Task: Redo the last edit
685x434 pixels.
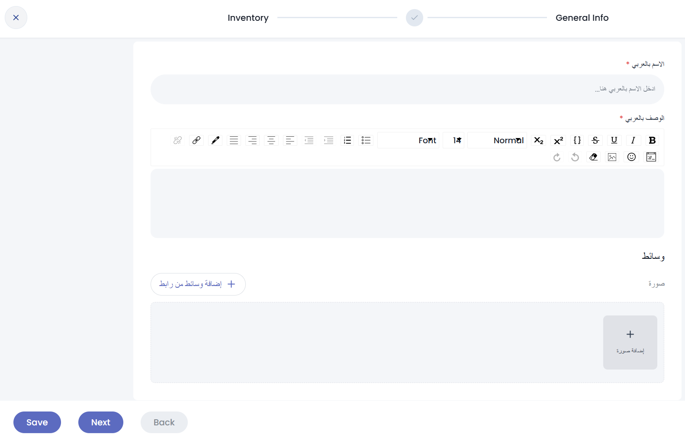Action: [557, 157]
